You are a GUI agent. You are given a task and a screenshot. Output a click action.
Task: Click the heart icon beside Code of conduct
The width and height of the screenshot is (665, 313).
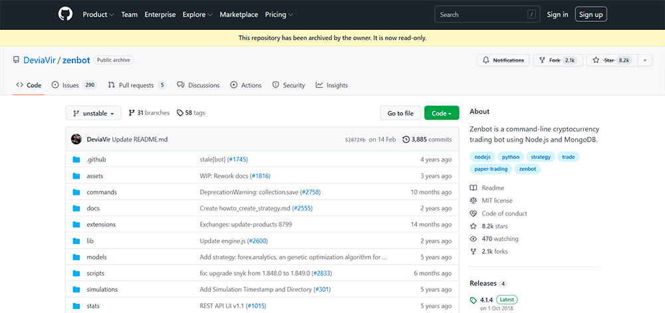coord(473,213)
